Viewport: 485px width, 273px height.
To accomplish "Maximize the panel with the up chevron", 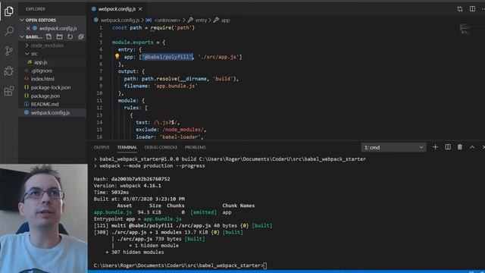I will tap(472, 147).
